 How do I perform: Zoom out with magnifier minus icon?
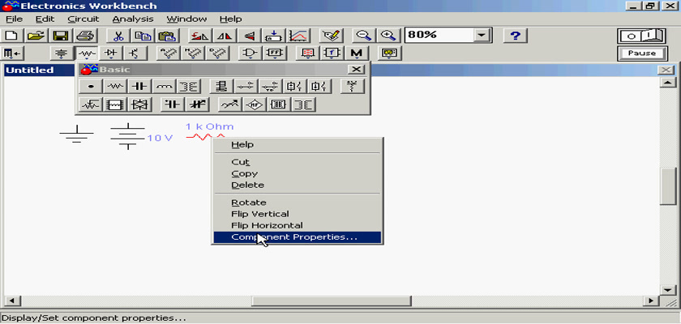(362, 36)
